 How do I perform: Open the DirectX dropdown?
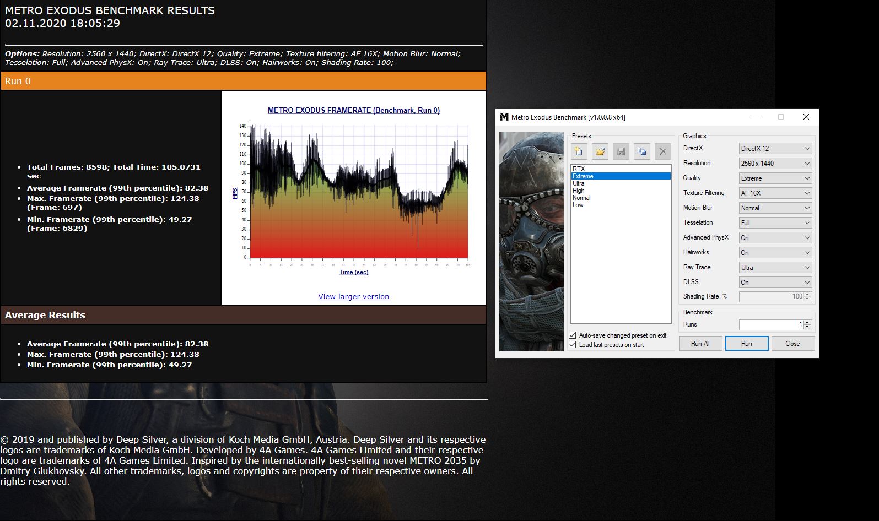point(775,149)
